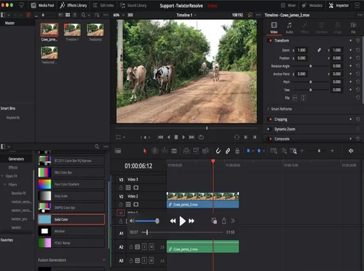Play reverse in viewer
364x271 pixels.
[x=169, y=137]
